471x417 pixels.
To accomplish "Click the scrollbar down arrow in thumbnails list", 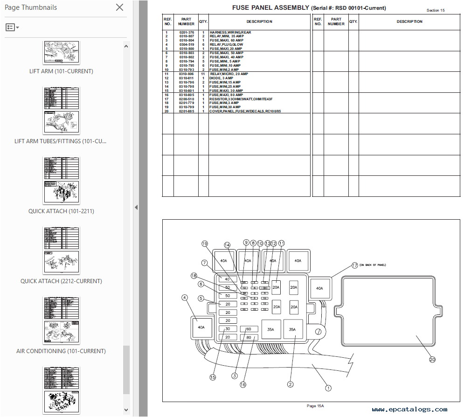I will (x=126, y=410).
